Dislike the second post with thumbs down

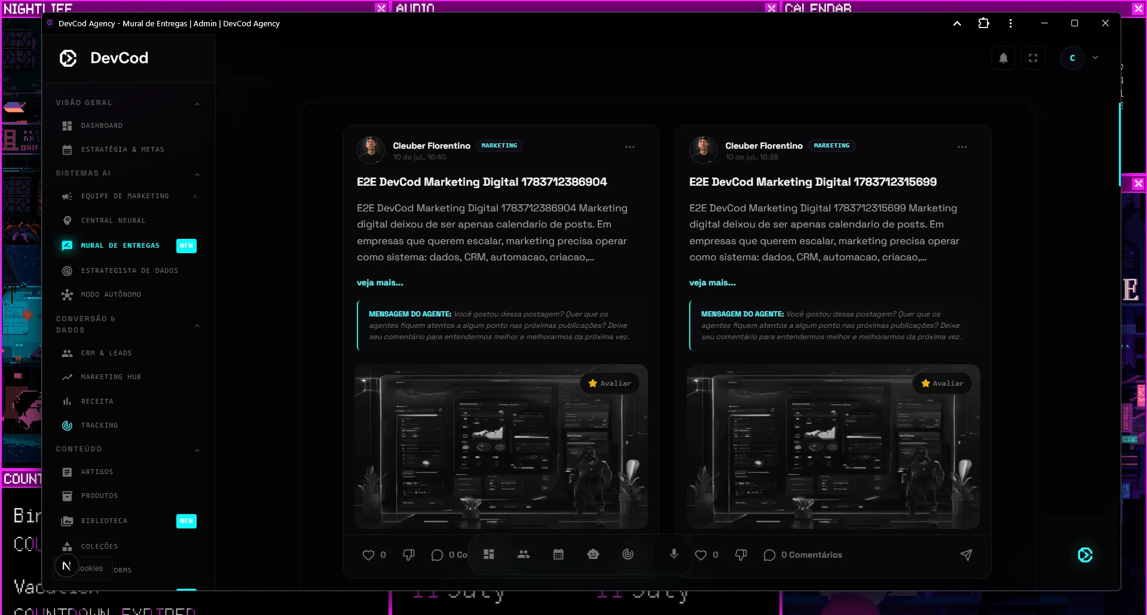pyautogui.click(x=741, y=555)
